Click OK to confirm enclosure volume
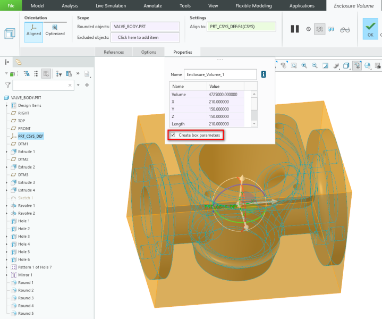 point(370,29)
